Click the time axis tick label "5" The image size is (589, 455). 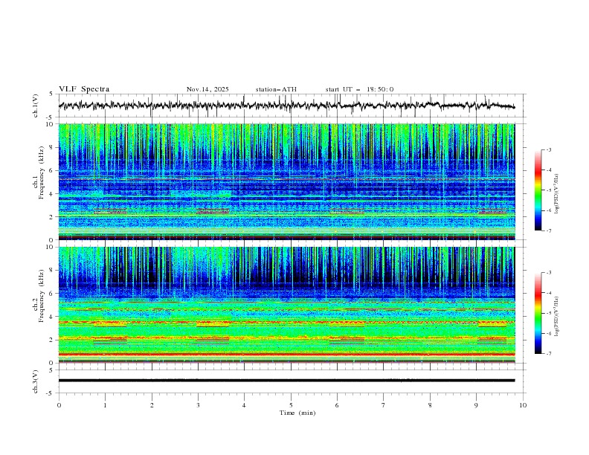click(291, 405)
